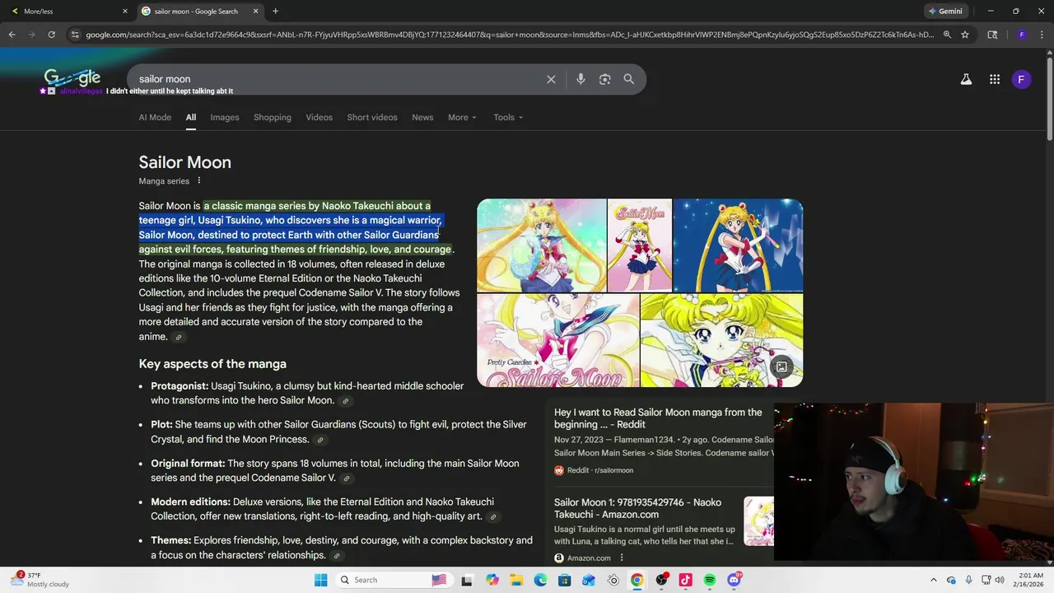This screenshot has height=593, width=1054.
Task: Click the link icon after the Themes bullet
Action: (x=336, y=556)
